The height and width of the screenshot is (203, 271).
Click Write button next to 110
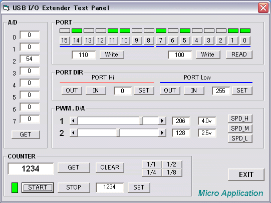tap(112, 54)
